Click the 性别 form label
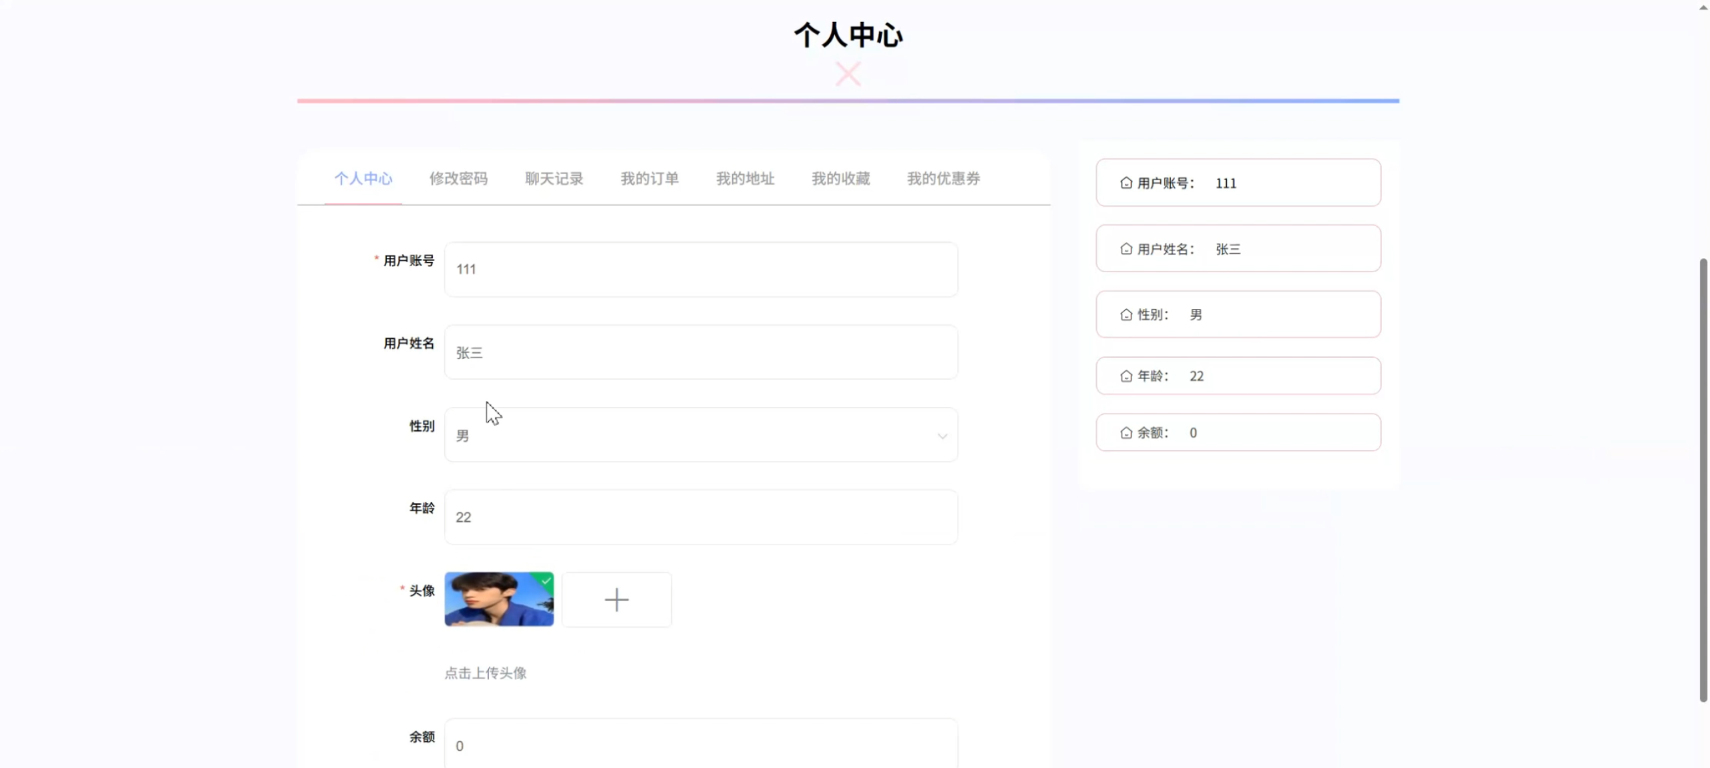Viewport: 1710px width, 768px height. 421,426
